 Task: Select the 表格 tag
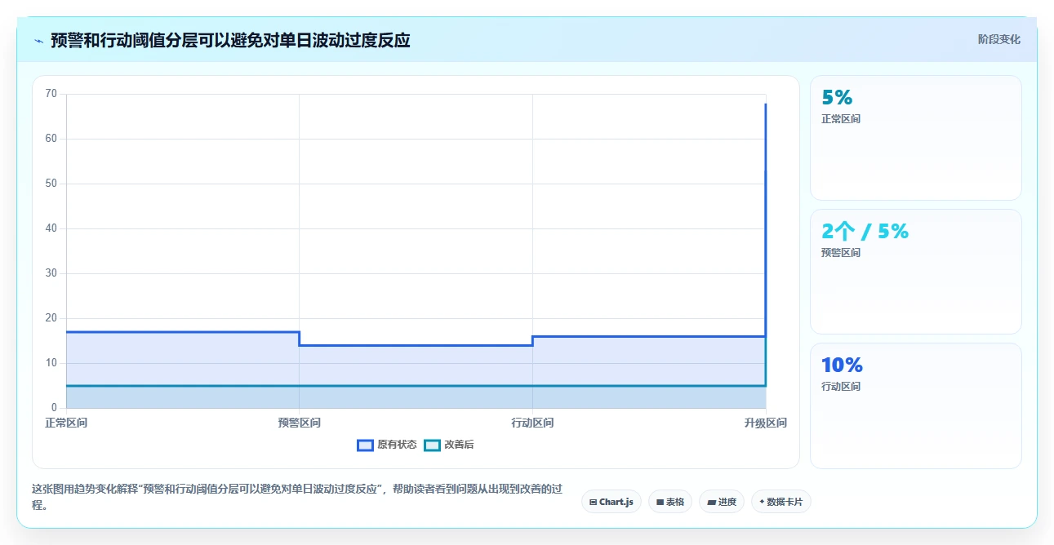tap(670, 502)
